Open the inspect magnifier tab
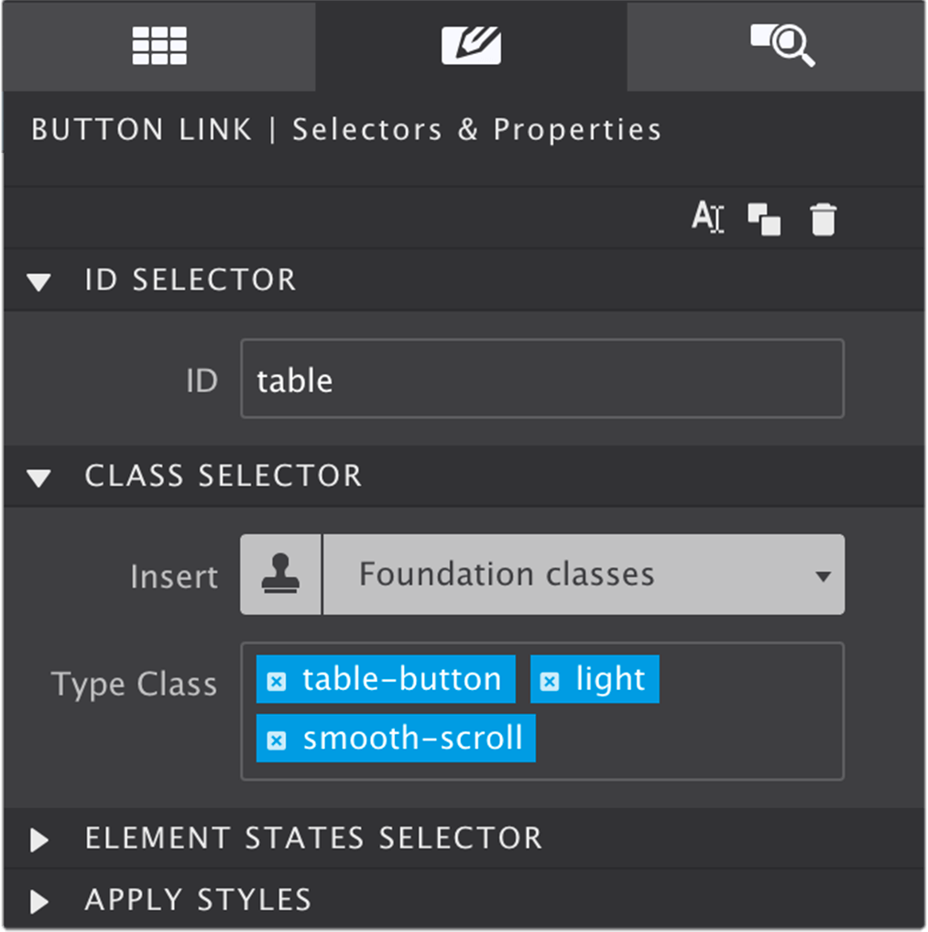 coord(782,45)
